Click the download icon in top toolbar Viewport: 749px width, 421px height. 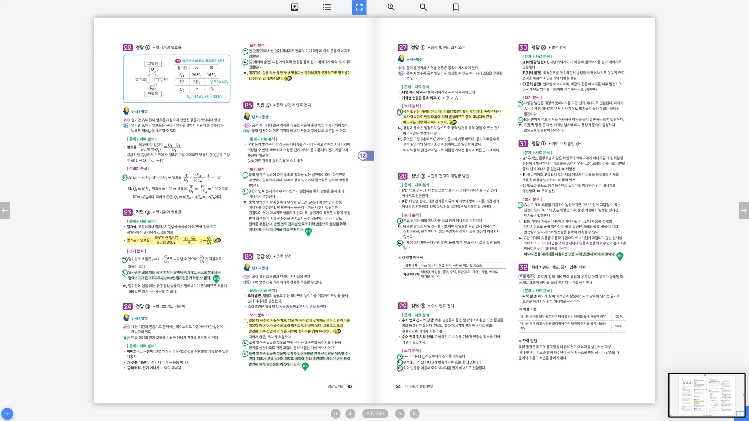click(295, 7)
